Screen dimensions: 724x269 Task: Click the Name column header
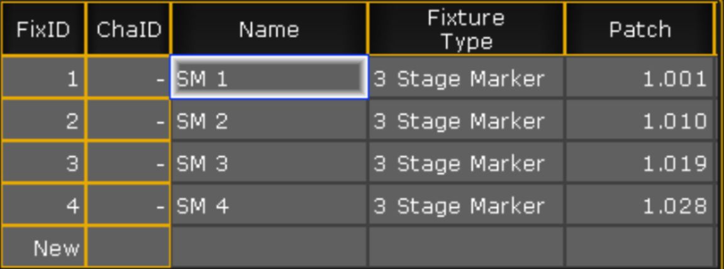[269, 30]
